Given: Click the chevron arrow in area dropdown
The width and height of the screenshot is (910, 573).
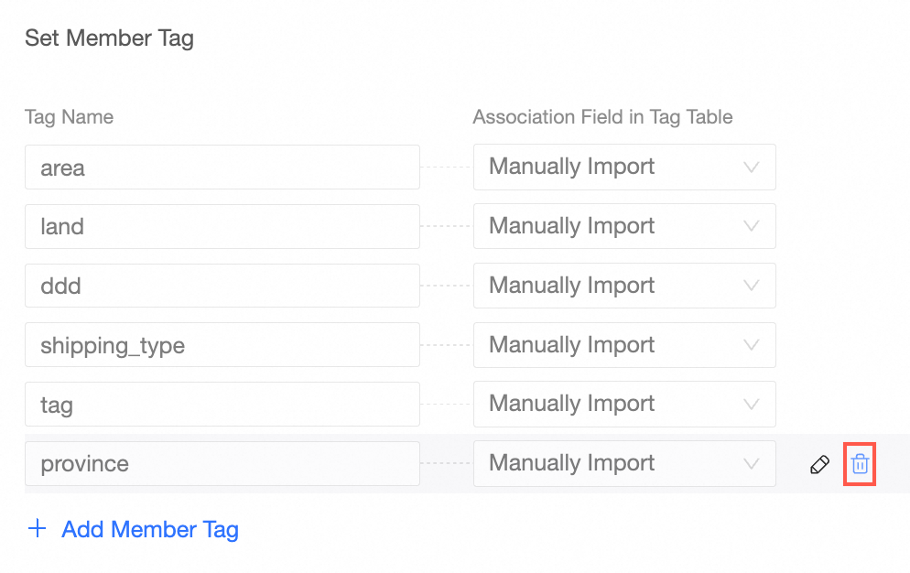Looking at the screenshot, I should pyautogui.click(x=752, y=168).
